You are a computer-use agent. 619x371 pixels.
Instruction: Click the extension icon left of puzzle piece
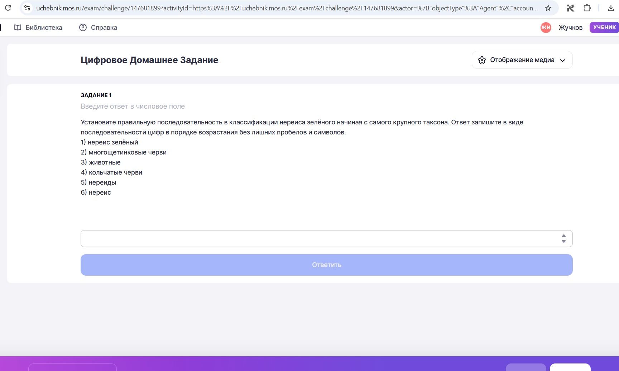571,8
